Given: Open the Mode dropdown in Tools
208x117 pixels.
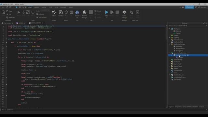Looking at the screenshot, I should pyautogui.click(x=45, y=11).
